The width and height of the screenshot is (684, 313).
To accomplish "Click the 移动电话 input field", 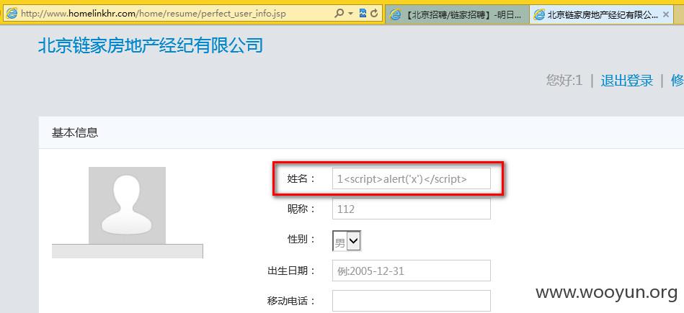I will [x=412, y=301].
